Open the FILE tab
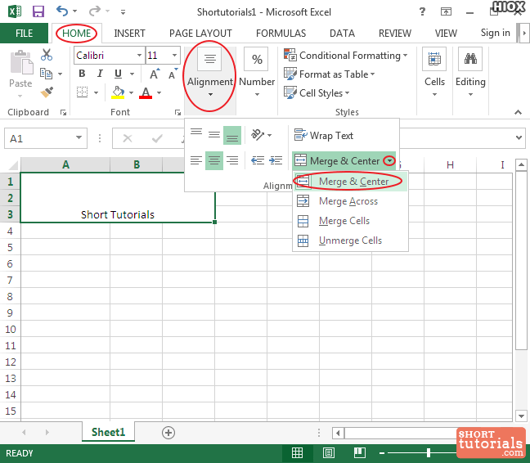This screenshot has width=530, height=463. click(x=24, y=33)
